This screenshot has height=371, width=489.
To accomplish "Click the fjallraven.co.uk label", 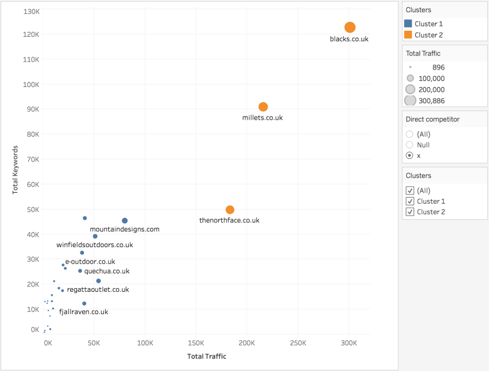I will pyautogui.click(x=83, y=312).
